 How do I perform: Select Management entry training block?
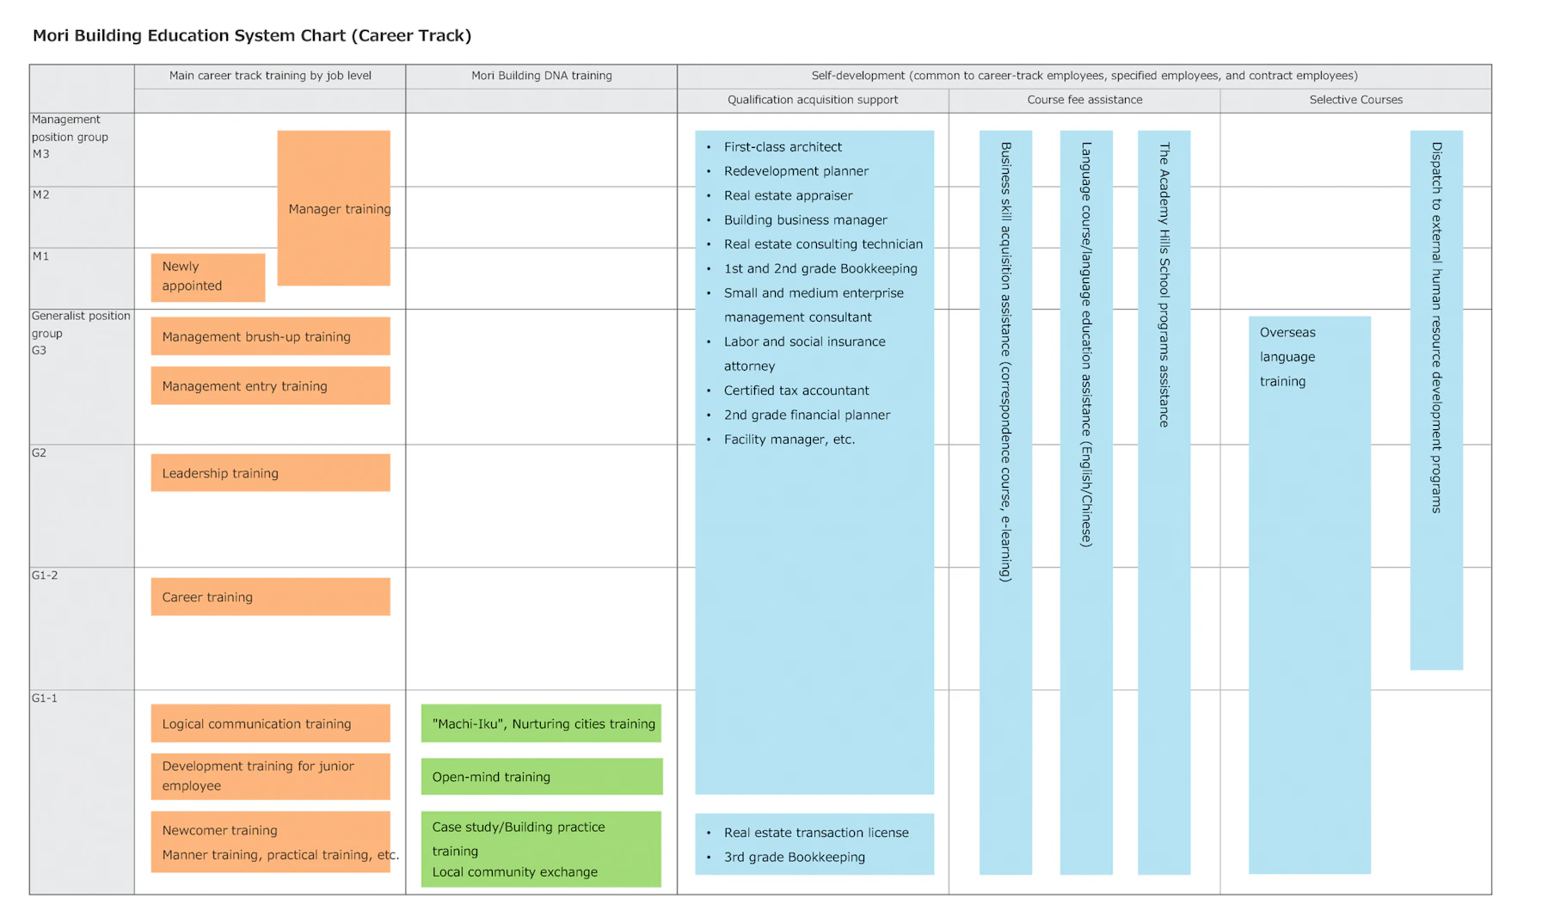click(x=270, y=386)
